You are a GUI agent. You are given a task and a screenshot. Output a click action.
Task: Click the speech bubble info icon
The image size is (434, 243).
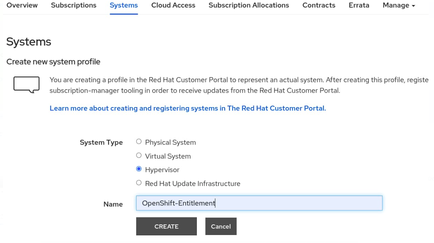point(27,84)
